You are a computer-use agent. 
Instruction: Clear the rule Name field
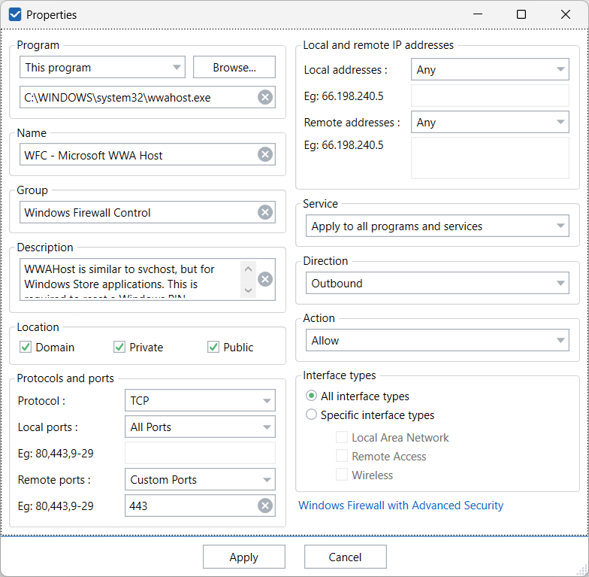(265, 154)
